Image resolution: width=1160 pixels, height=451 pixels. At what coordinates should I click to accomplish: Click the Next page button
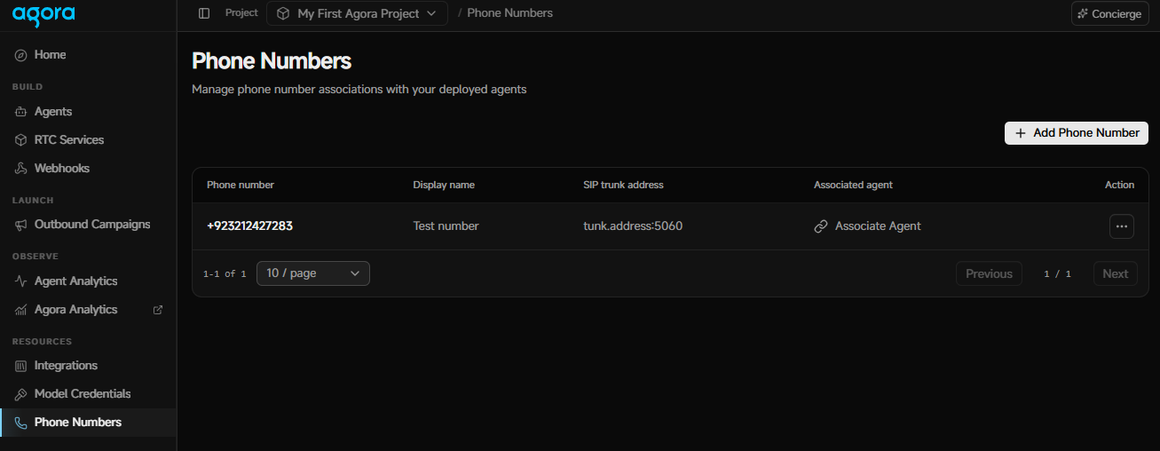point(1116,273)
